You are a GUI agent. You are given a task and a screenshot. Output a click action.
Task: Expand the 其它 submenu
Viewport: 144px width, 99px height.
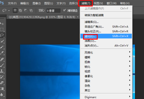[x=106, y=90]
